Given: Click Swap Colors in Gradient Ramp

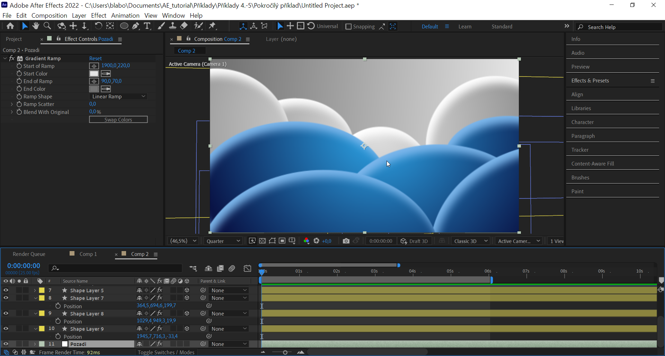Looking at the screenshot, I should tap(118, 119).
